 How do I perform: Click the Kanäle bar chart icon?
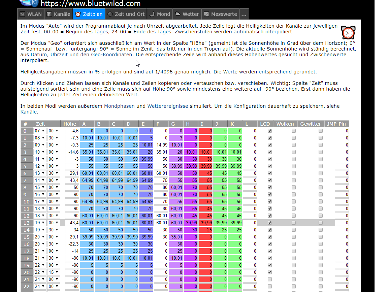tap(49, 14)
